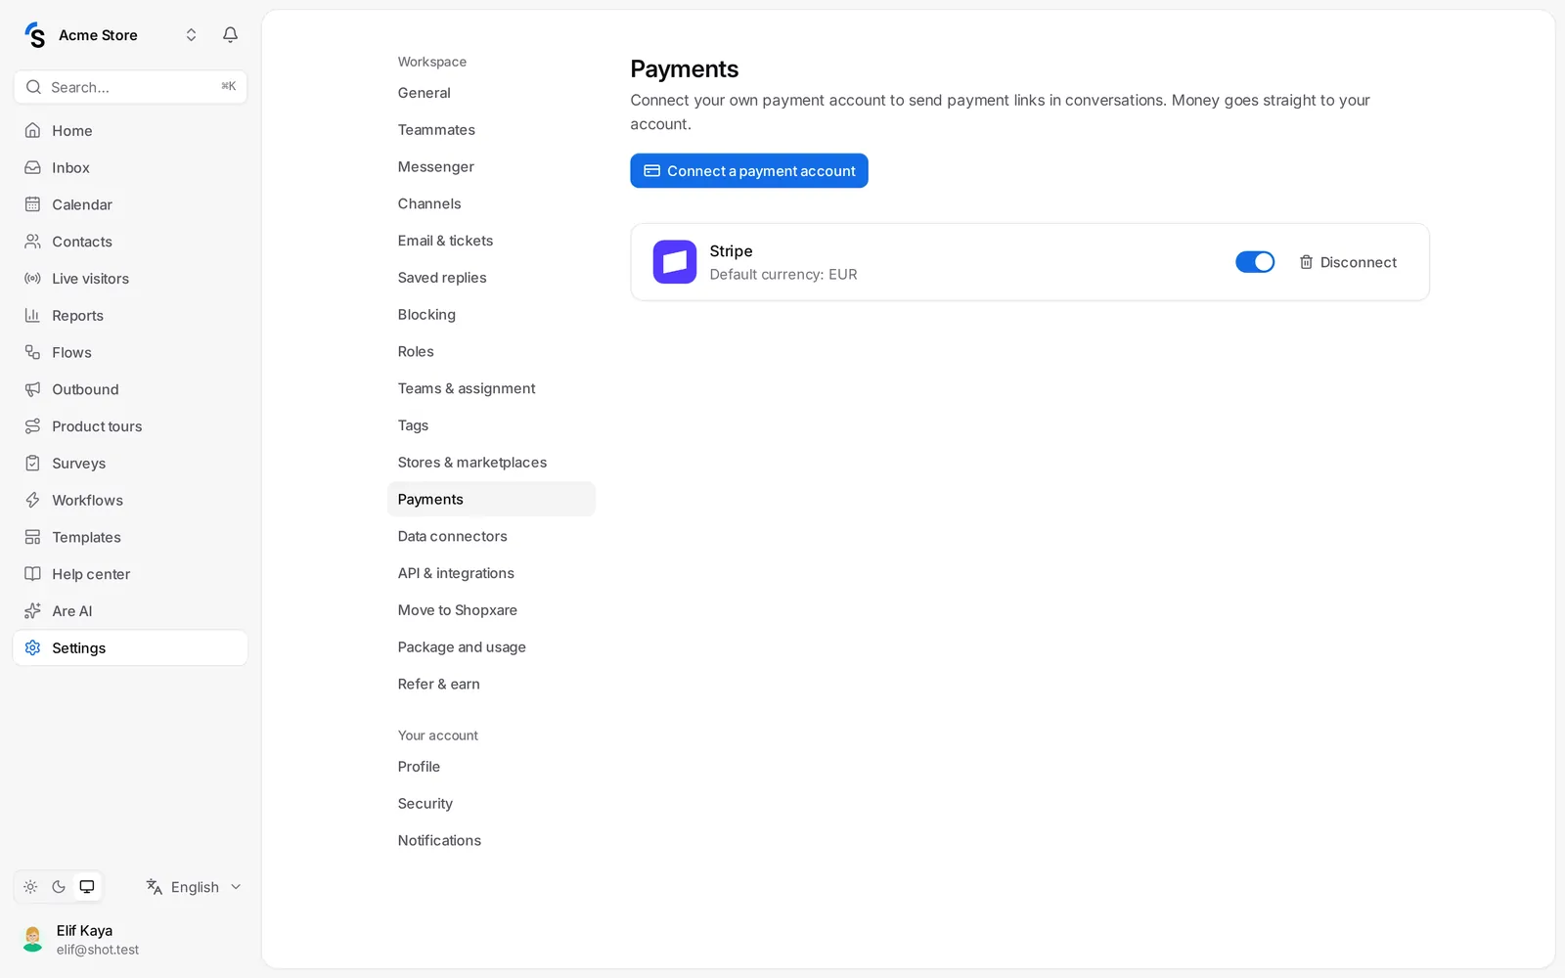Open the English language dropdown
This screenshot has height=978, width=1565.
tap(194, 887)
